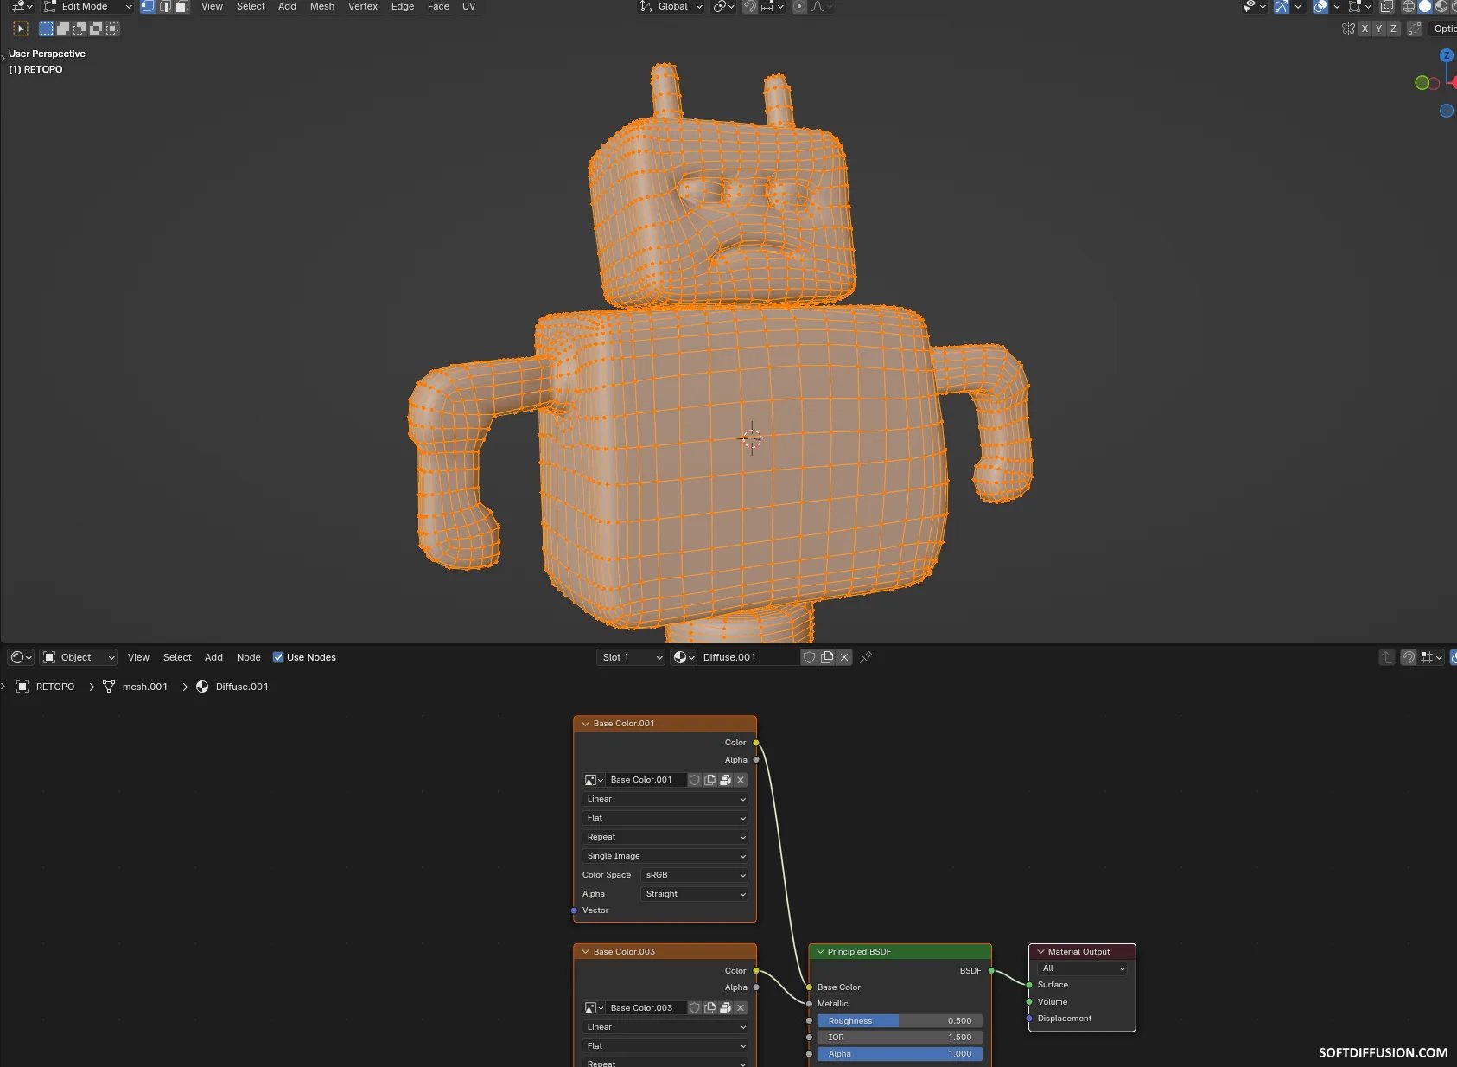Set selection mode to new selection

[x=47, y=29]
